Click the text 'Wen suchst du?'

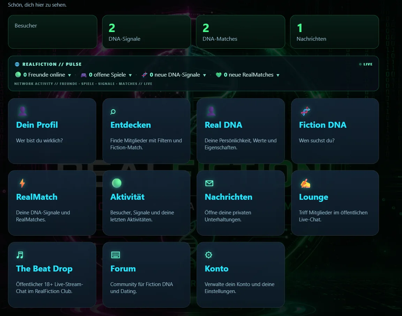point(317,141)
